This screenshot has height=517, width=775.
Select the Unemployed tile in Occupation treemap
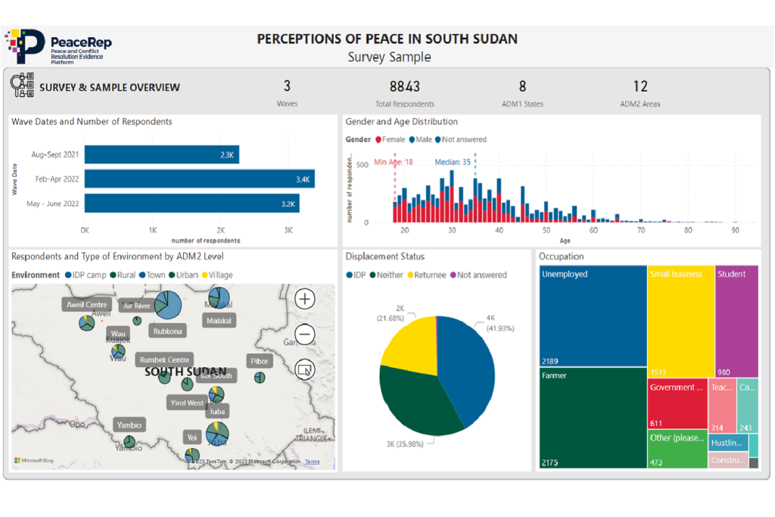pyautogui.click(x=593, y=316)
